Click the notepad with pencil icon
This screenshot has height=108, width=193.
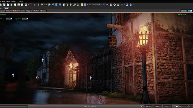[x=64, y=5]
